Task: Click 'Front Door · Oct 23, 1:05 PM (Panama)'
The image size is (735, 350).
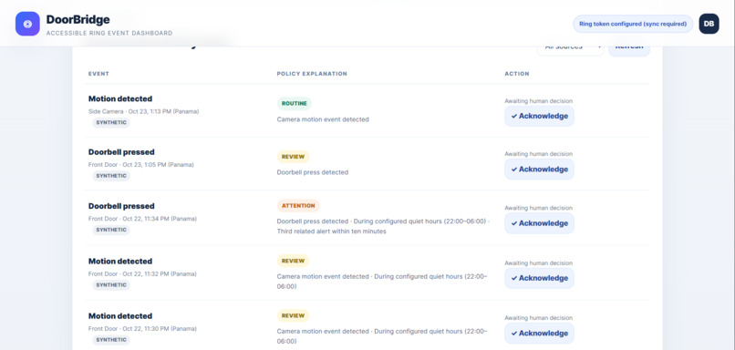Action: (140, 165)
